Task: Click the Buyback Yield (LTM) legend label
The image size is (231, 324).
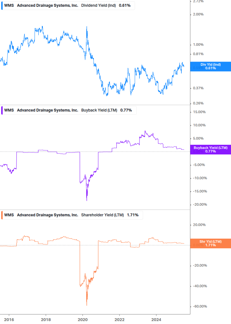Action: 99,110
